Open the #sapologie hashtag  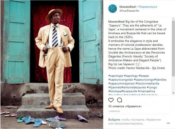click(x=116, y=76)
